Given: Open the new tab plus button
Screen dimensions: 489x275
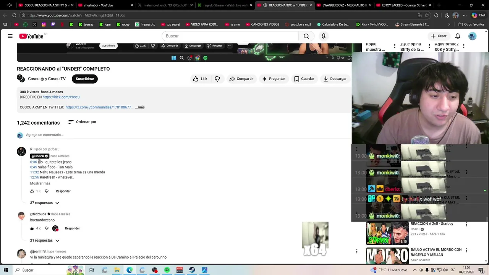Looking at the screenshot, I should [439, 5].
